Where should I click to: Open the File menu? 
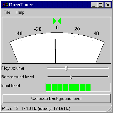click(x=7, y=12)
